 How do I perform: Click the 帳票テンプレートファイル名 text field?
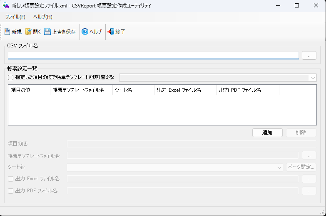click(x=183, y=155)
